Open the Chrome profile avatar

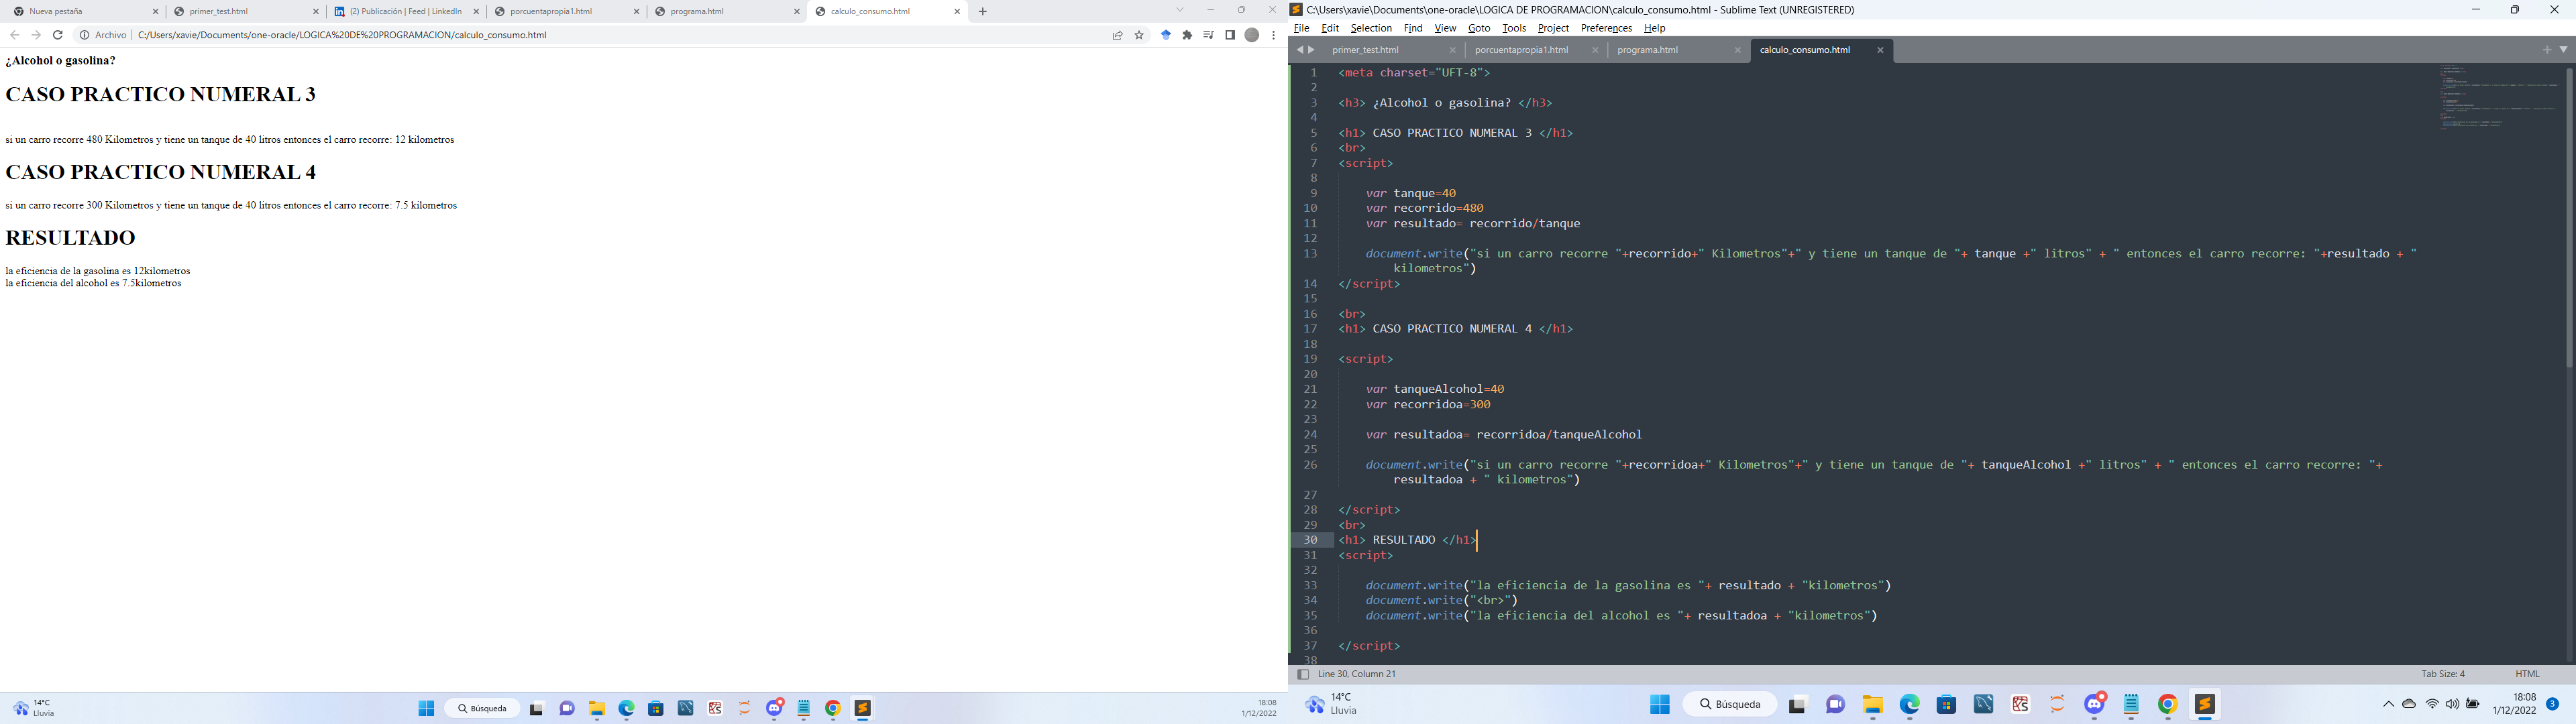tap(1251, 35)
